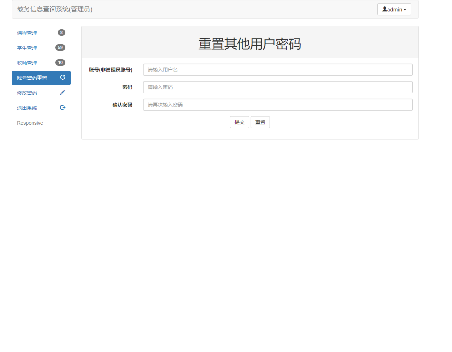The image size is (452, 352).
Task: Click 退出系统 to log out
Action: coord(27,108)
